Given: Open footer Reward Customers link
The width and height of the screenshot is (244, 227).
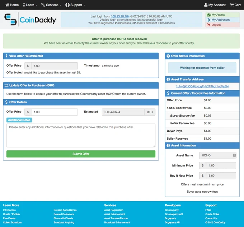Looking at the screenshot, I should click(x=64, y=214).
